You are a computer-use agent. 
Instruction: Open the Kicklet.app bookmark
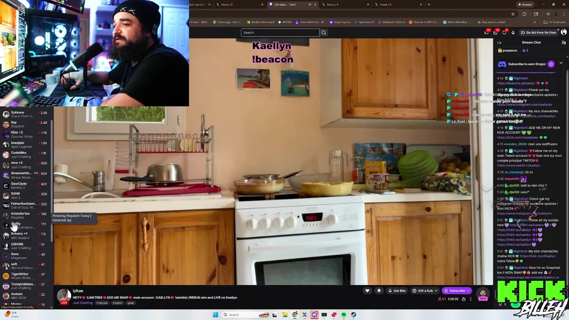228,22
